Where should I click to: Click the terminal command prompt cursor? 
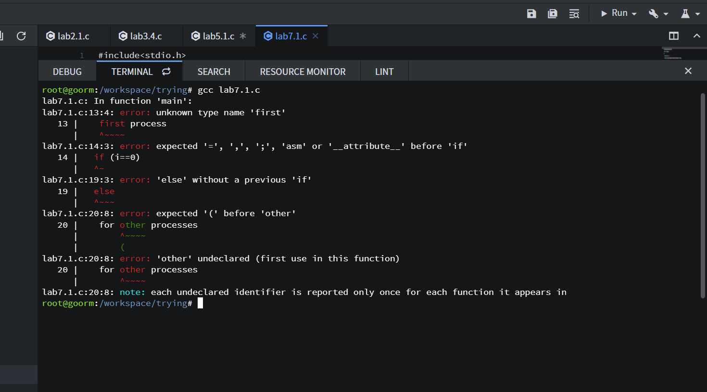[x=200, y=303]
